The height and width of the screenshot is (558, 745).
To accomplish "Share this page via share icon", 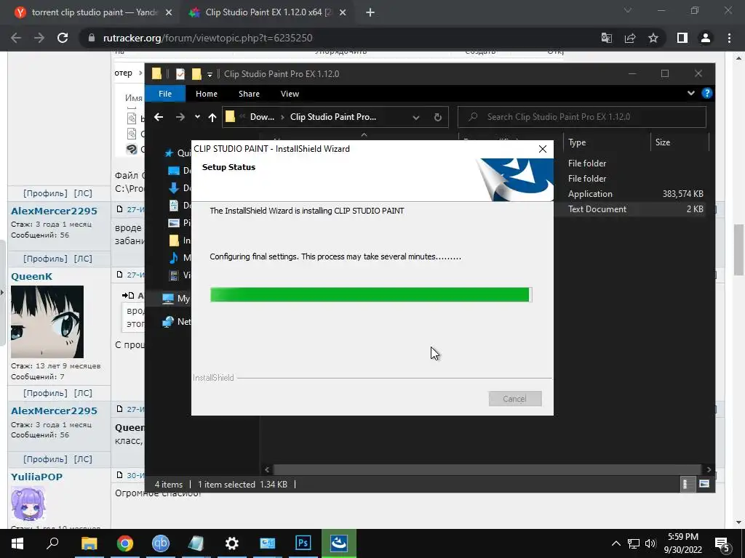I will [x=630, y=38].
